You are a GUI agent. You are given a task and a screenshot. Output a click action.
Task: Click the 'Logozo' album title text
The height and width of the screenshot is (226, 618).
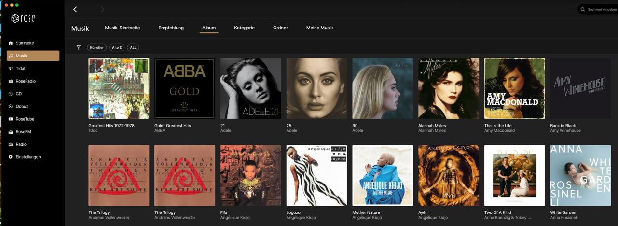[x=293, y=212]
